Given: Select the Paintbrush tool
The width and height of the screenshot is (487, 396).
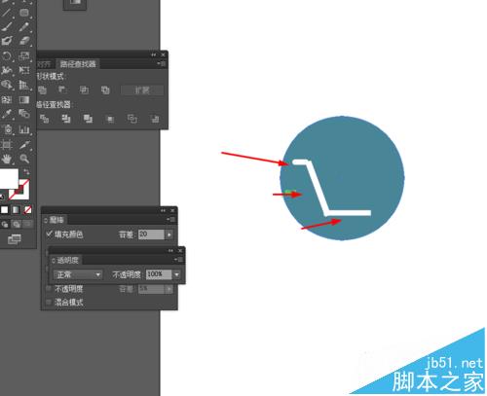Looking at the screenshot, I should click(x=7, y=26).
